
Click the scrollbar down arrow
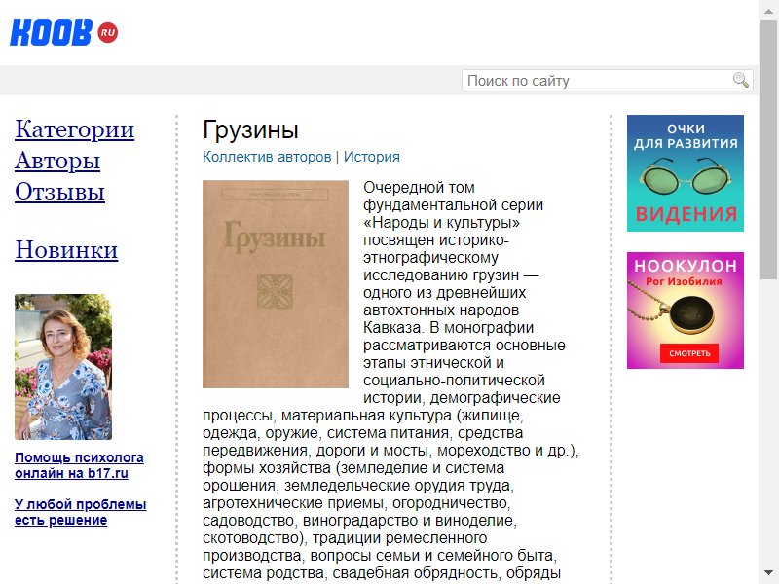[768, 574]
